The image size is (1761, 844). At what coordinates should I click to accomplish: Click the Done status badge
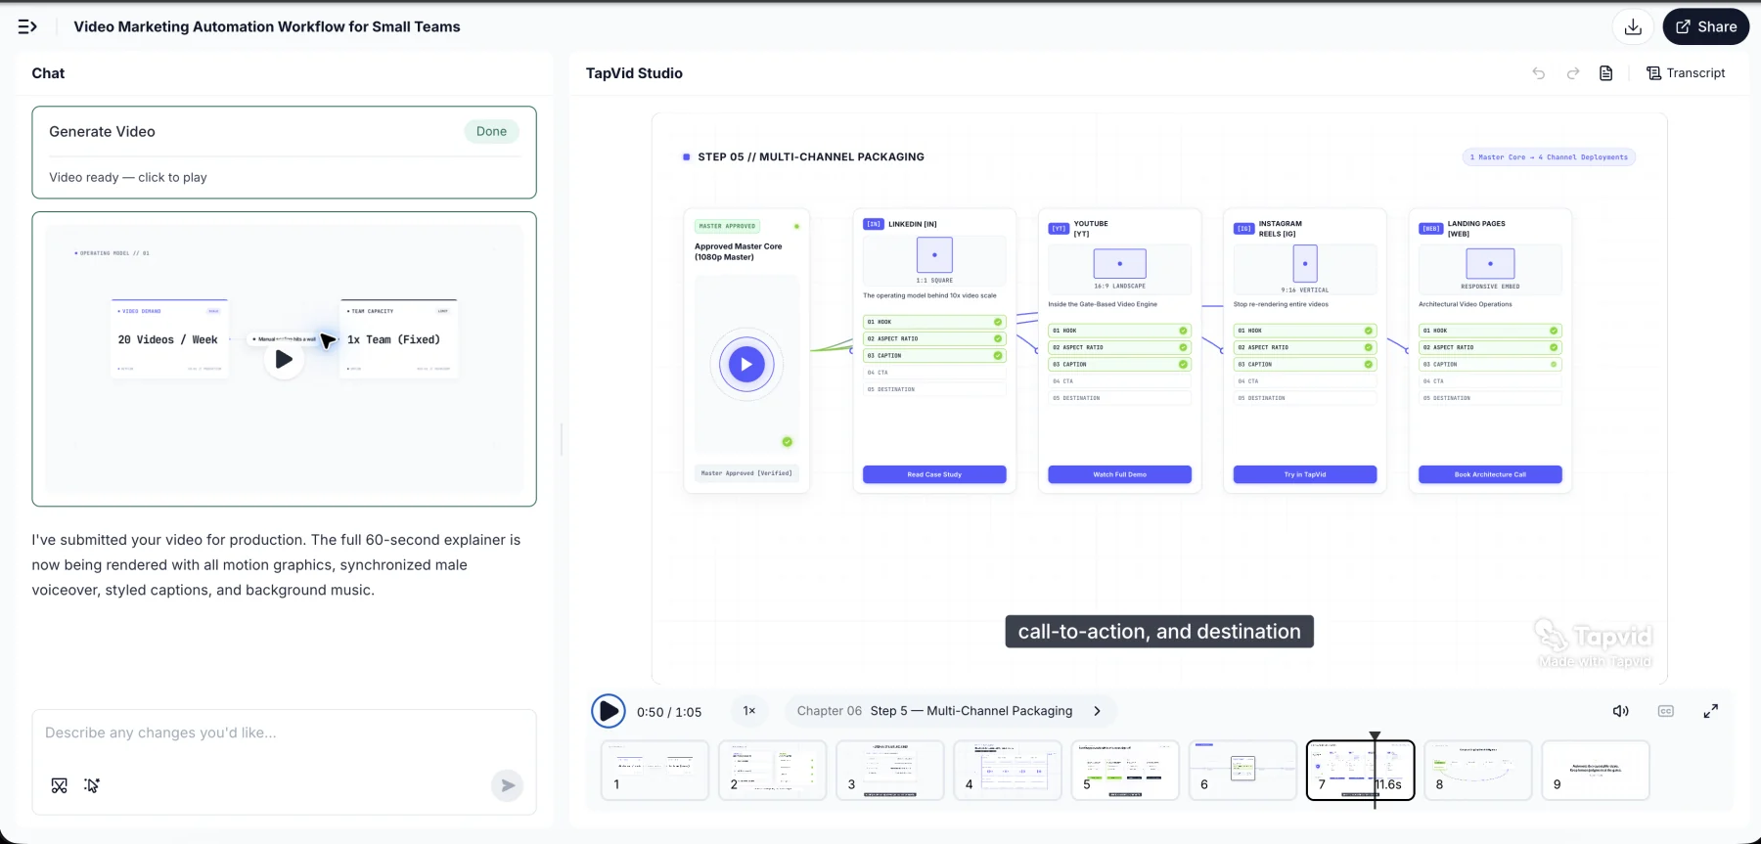coord(491,131)
